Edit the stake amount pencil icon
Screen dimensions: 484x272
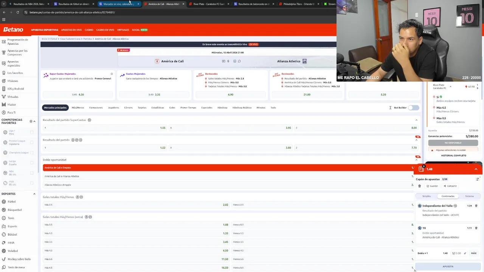pos(465,253)
